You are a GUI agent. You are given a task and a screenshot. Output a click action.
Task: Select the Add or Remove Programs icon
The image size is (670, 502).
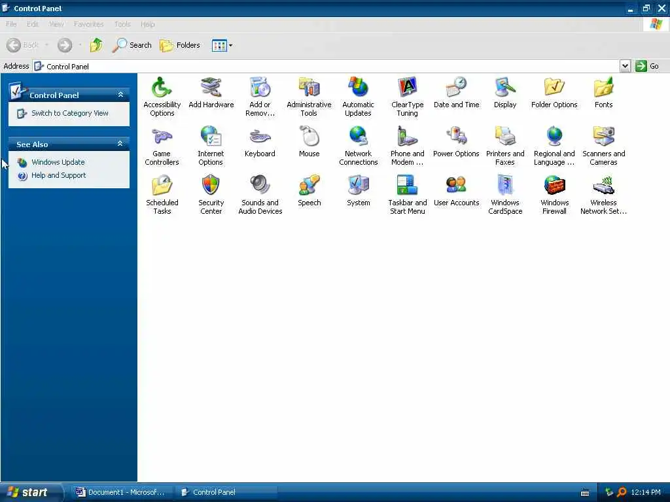tap(260, 87)
